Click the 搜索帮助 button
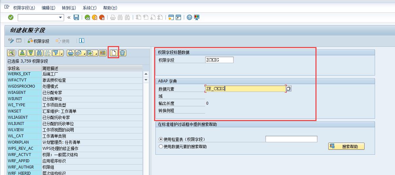Viewport: 395px width, 175px height. (346, 147)
